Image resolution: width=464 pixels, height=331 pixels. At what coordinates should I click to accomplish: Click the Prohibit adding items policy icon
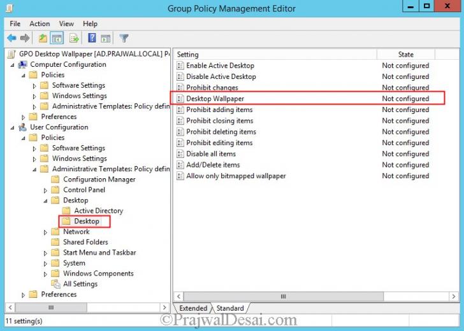[x=180, y=109]
